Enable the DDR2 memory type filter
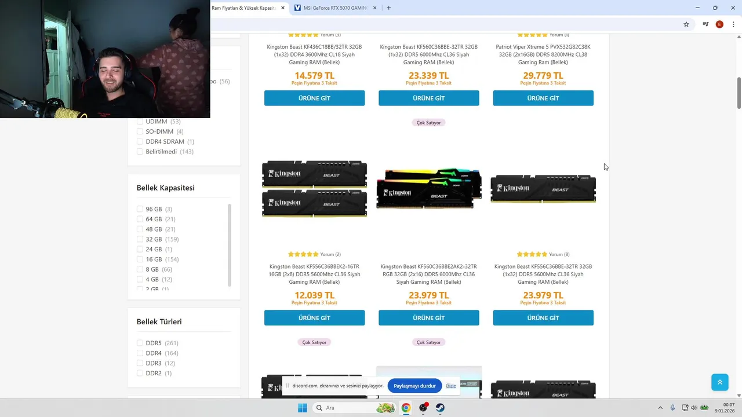Image resolution: width=742 pixels, height=417 pixels. (140, 373)
